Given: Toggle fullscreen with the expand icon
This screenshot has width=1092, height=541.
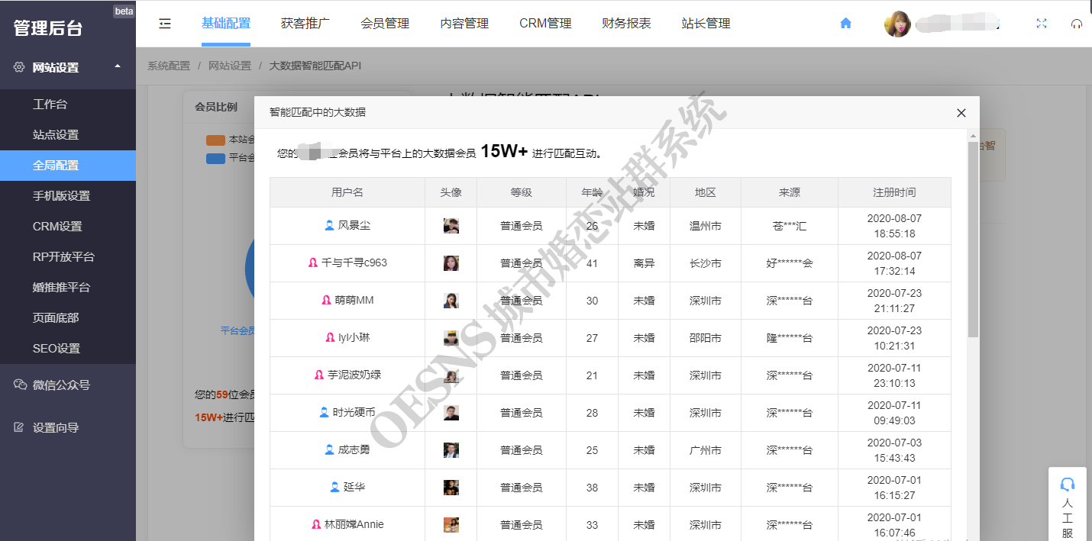Looking at the screenshot, I should (1042, 24).
